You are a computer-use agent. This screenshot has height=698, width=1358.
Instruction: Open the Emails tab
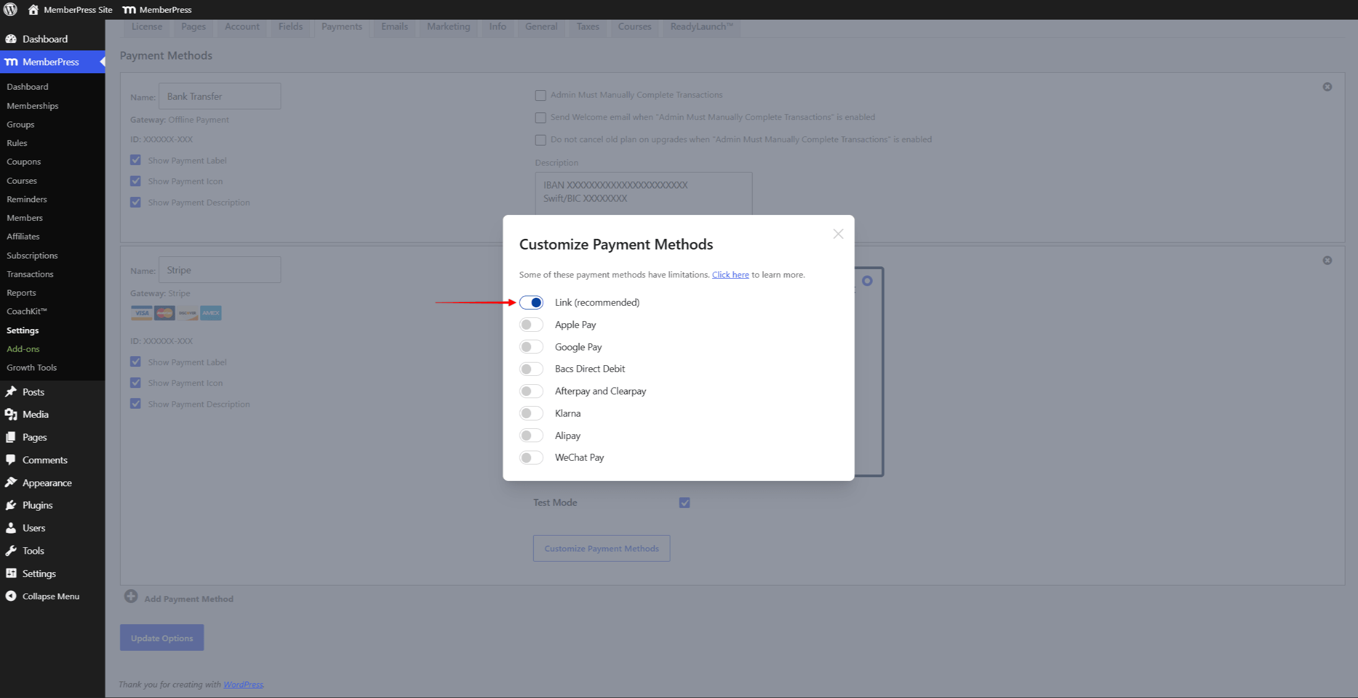395,27
